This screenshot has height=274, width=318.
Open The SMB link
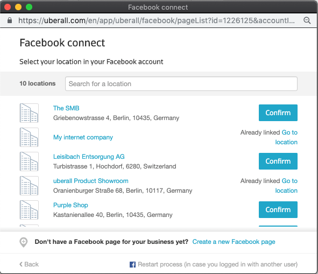pos(66,108)
